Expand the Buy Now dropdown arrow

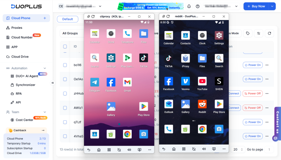(272, 6)
